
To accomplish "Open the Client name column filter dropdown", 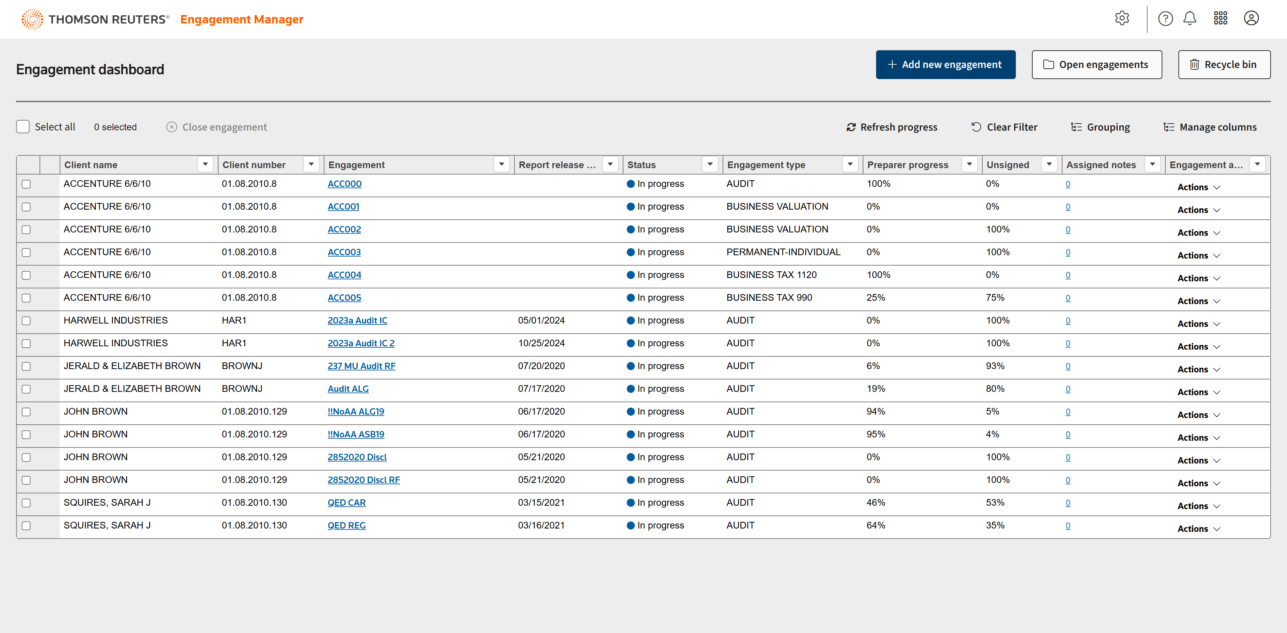I will (x=205, y=164).
